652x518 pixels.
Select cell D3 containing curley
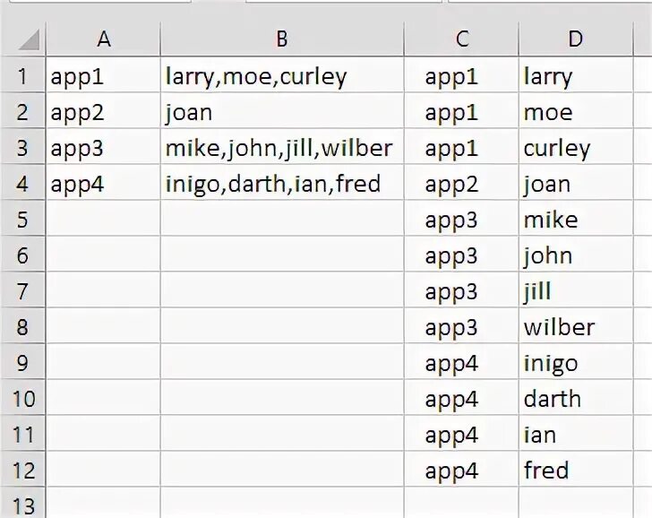click(575, 149)
